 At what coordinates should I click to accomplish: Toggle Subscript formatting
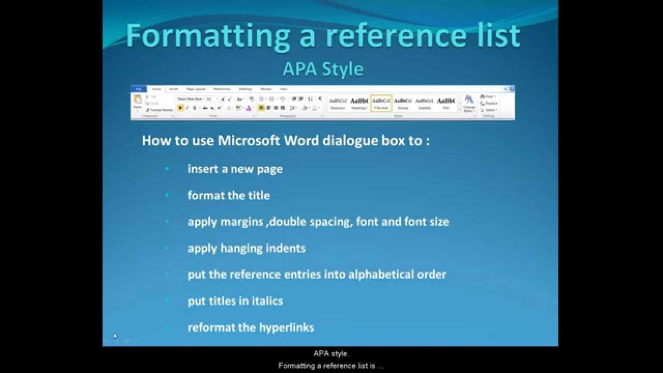[212, 108]
